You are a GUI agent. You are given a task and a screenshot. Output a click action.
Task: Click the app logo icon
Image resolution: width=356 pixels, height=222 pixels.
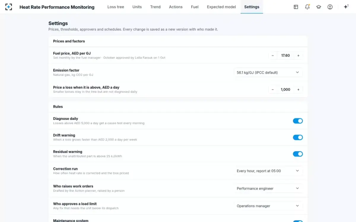(x=9, y=7)
